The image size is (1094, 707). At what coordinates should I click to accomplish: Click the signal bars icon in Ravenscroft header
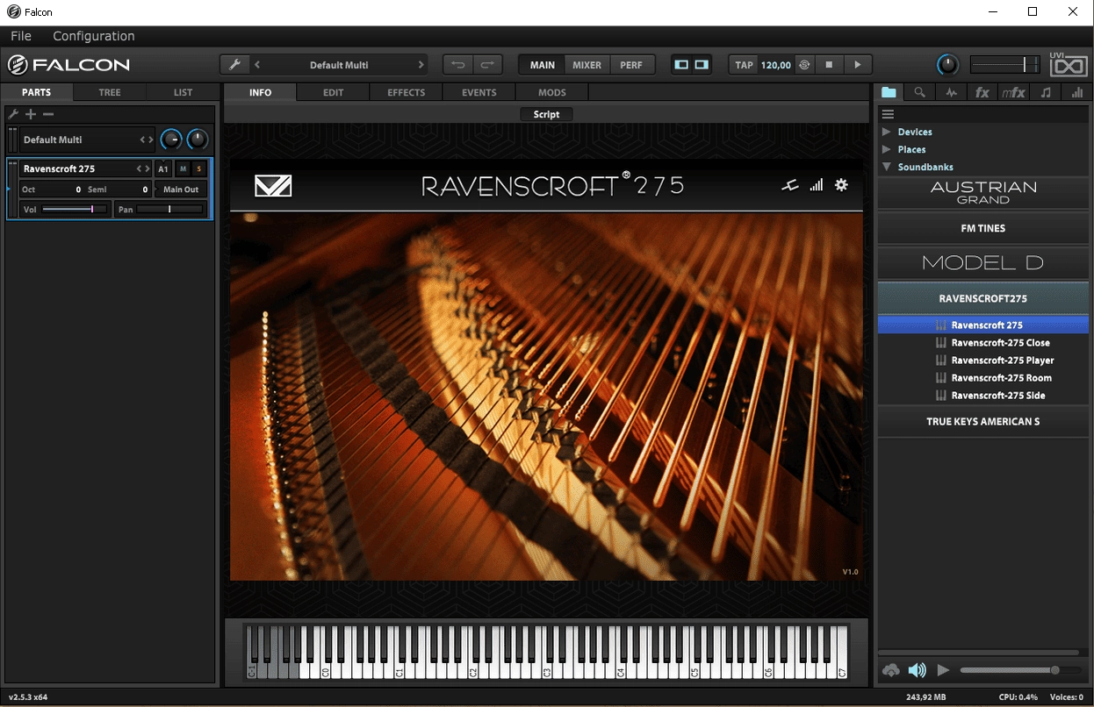(x=817, y=184)
